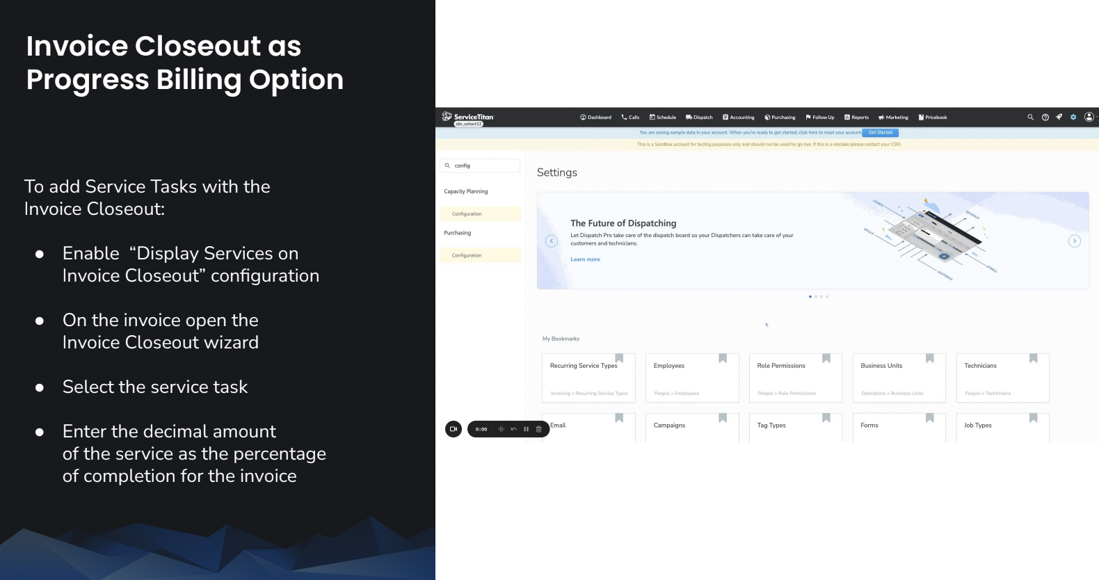Viewport: 1099px width, 580px height.
Task: Show the next banner slide
Action: click(1075, 241)
